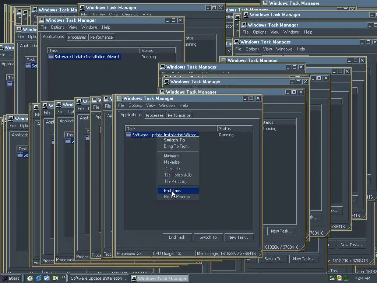Open Processes tab in the upper-left Task Manager
This screenshot has width=377, height=283.
(77, 37)
